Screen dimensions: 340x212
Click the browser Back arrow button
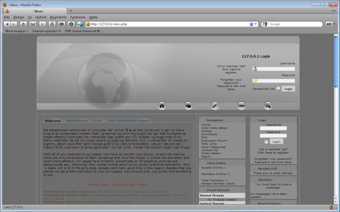coord(7,24)
